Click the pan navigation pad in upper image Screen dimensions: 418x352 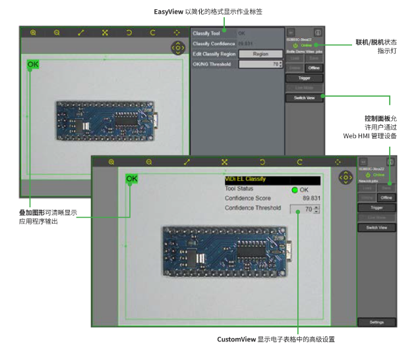pos(177,48)
